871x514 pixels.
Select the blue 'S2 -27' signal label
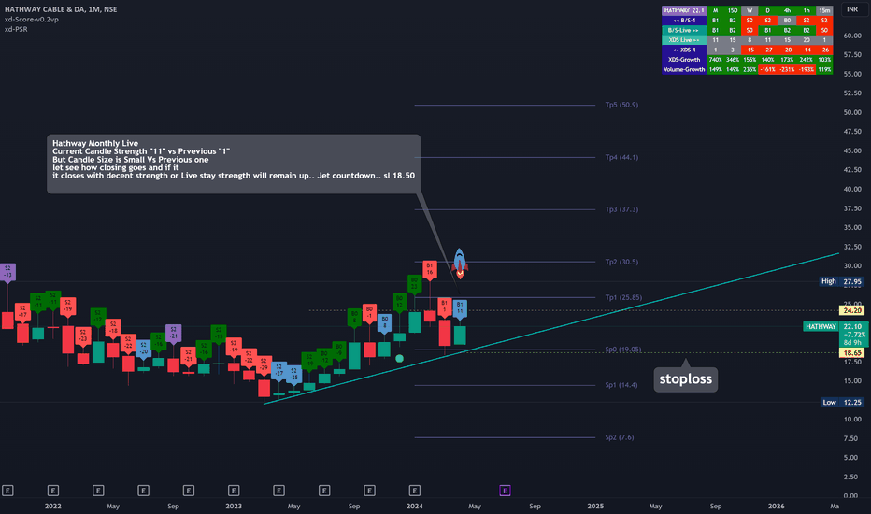pos(278,371)
